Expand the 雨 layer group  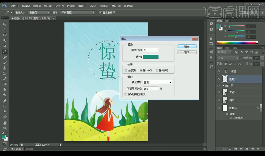[x=224, y=86]
